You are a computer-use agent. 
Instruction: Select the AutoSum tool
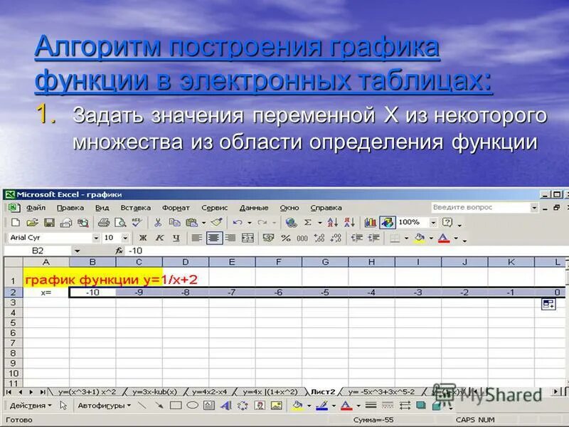(x=307, y=221)
